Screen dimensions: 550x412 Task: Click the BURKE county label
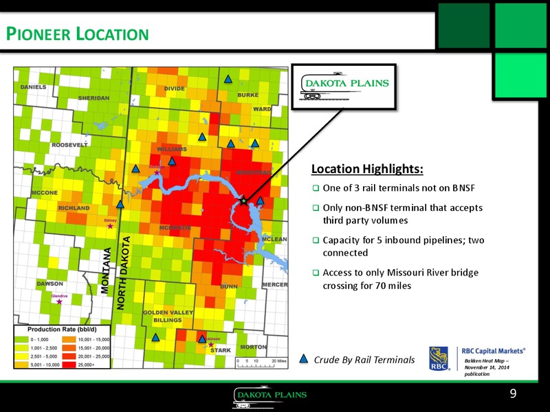pyautogui.click(x=248, y=95)
